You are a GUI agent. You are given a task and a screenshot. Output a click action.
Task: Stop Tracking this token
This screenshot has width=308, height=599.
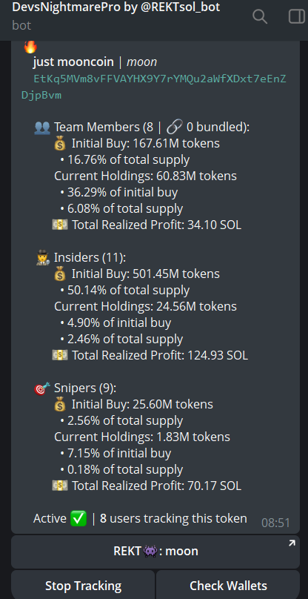[x=83, y=585]
